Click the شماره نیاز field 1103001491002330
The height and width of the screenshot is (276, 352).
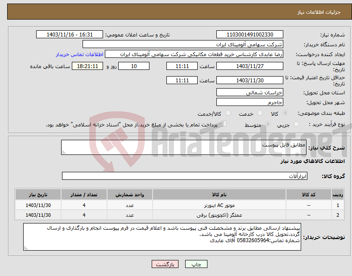250,35
